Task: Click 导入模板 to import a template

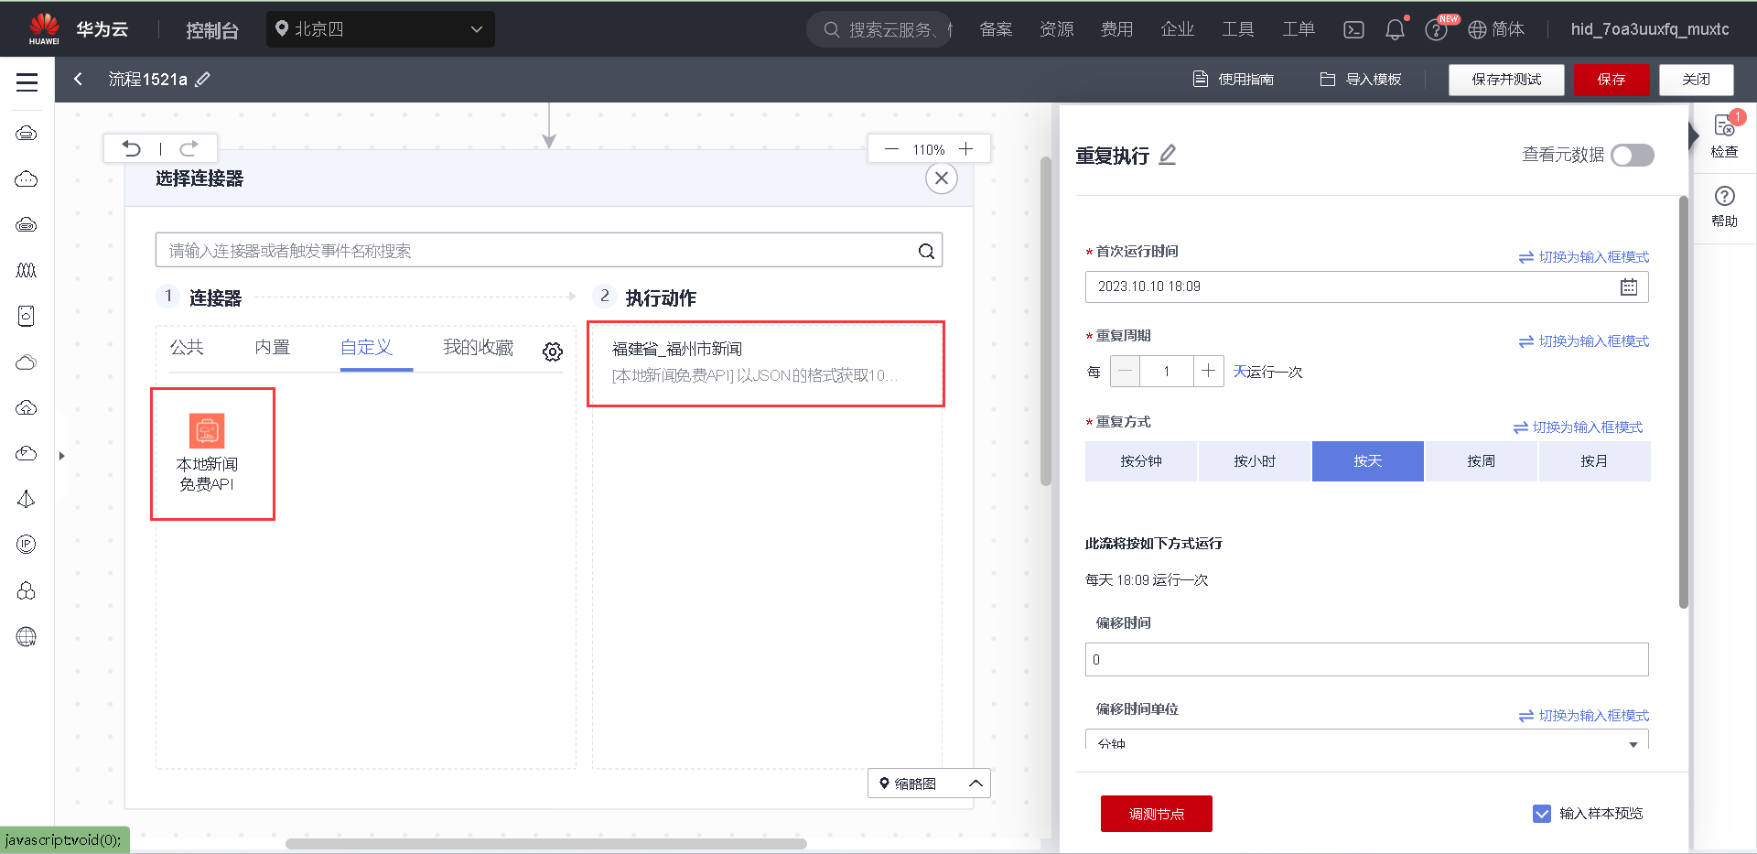Action: [x=1361, y=80]
